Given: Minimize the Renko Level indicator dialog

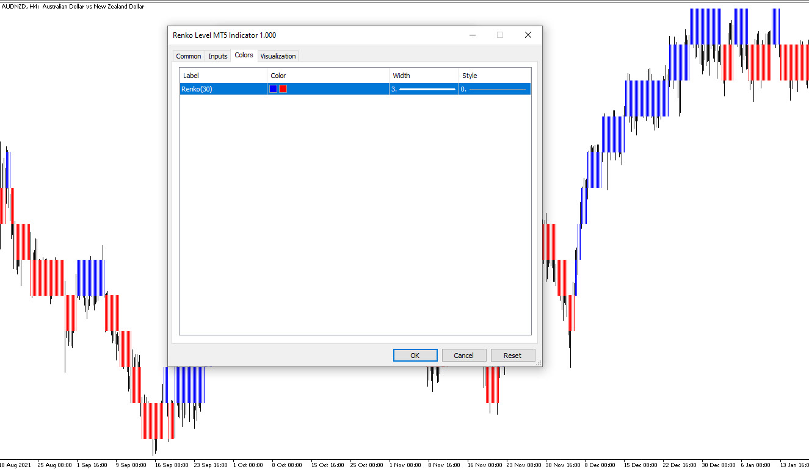Looking at the screenshot, I should pyautogui.click(x=473, y=35).
